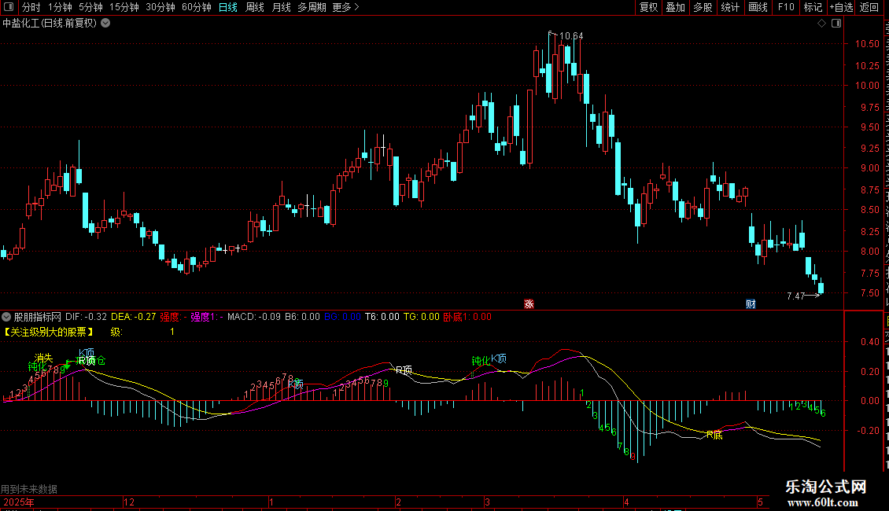This screenshot has width=889, height=511.
Task: Click the MACD: -0.09 value
Action: click(254, 317)
